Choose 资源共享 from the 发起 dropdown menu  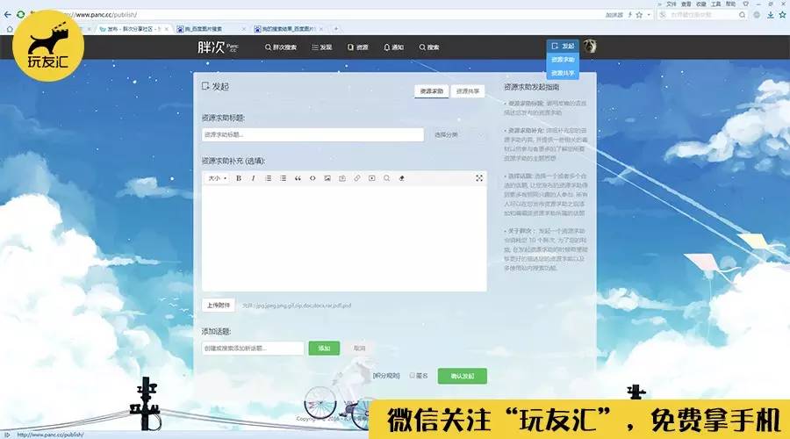pyautogui.click(x=563, y=73)
